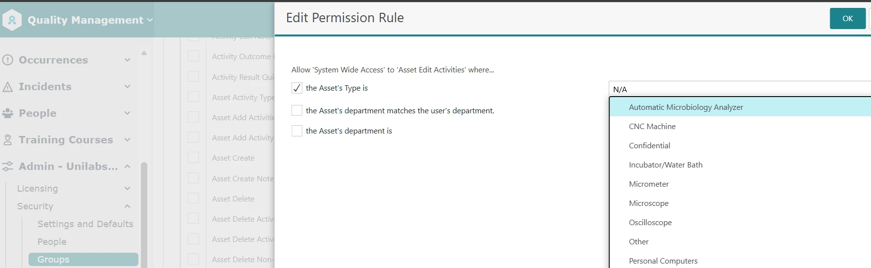This screenshot has width=871, height=268.
Task: Expand the Occurrences menu chevron
Action: (127, 60)
